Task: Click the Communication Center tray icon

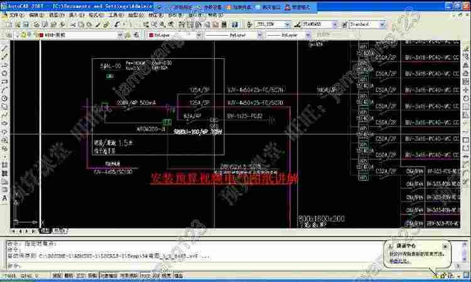Action: pos(435,275)
